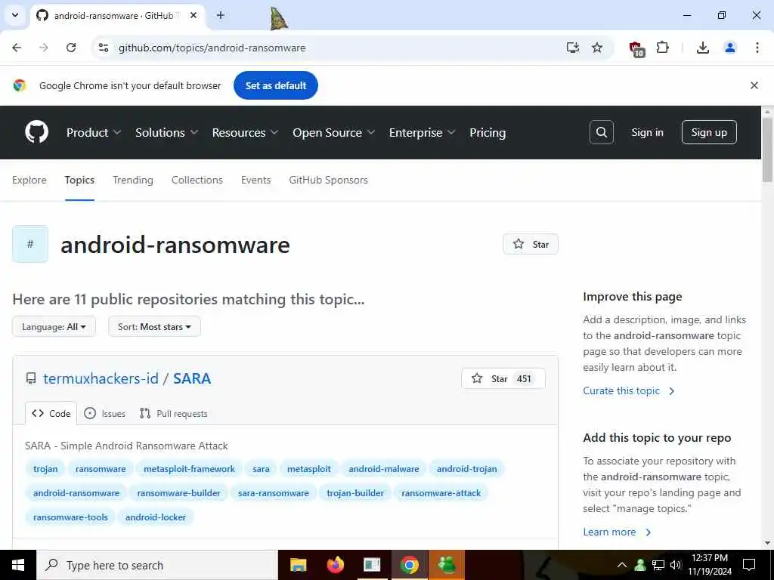Open the Collections tab
Viewport: 774px width, 580px height.
pyautogui.click(x=197, y=180)
